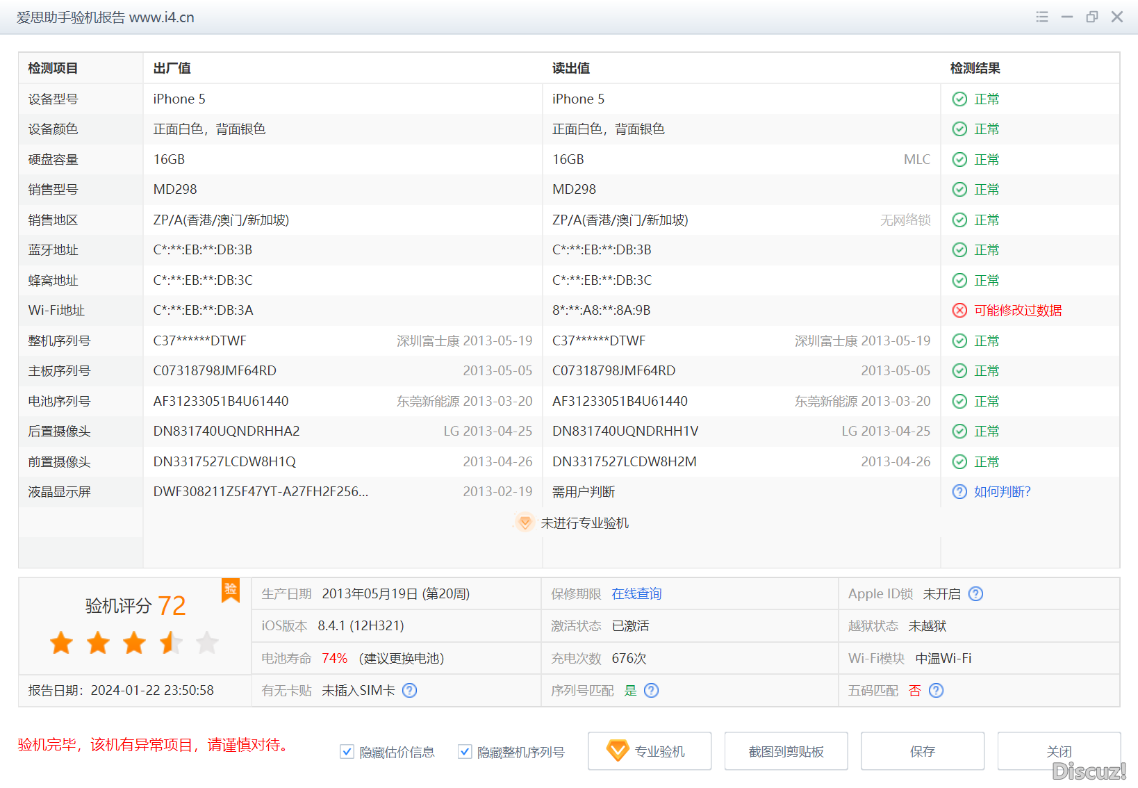Click the LCD serial DWF308211Z5F47YT value
1138x788 pixels.
261,492
